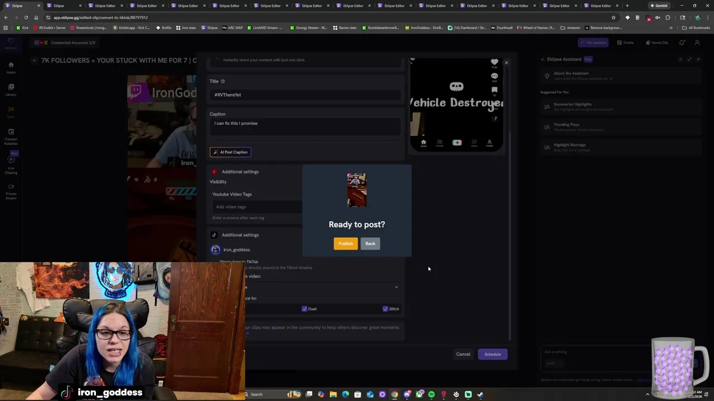The height and width of the screenshot is (401, 714).
Task: Click the Cancel button
Action: click(463, 354)
